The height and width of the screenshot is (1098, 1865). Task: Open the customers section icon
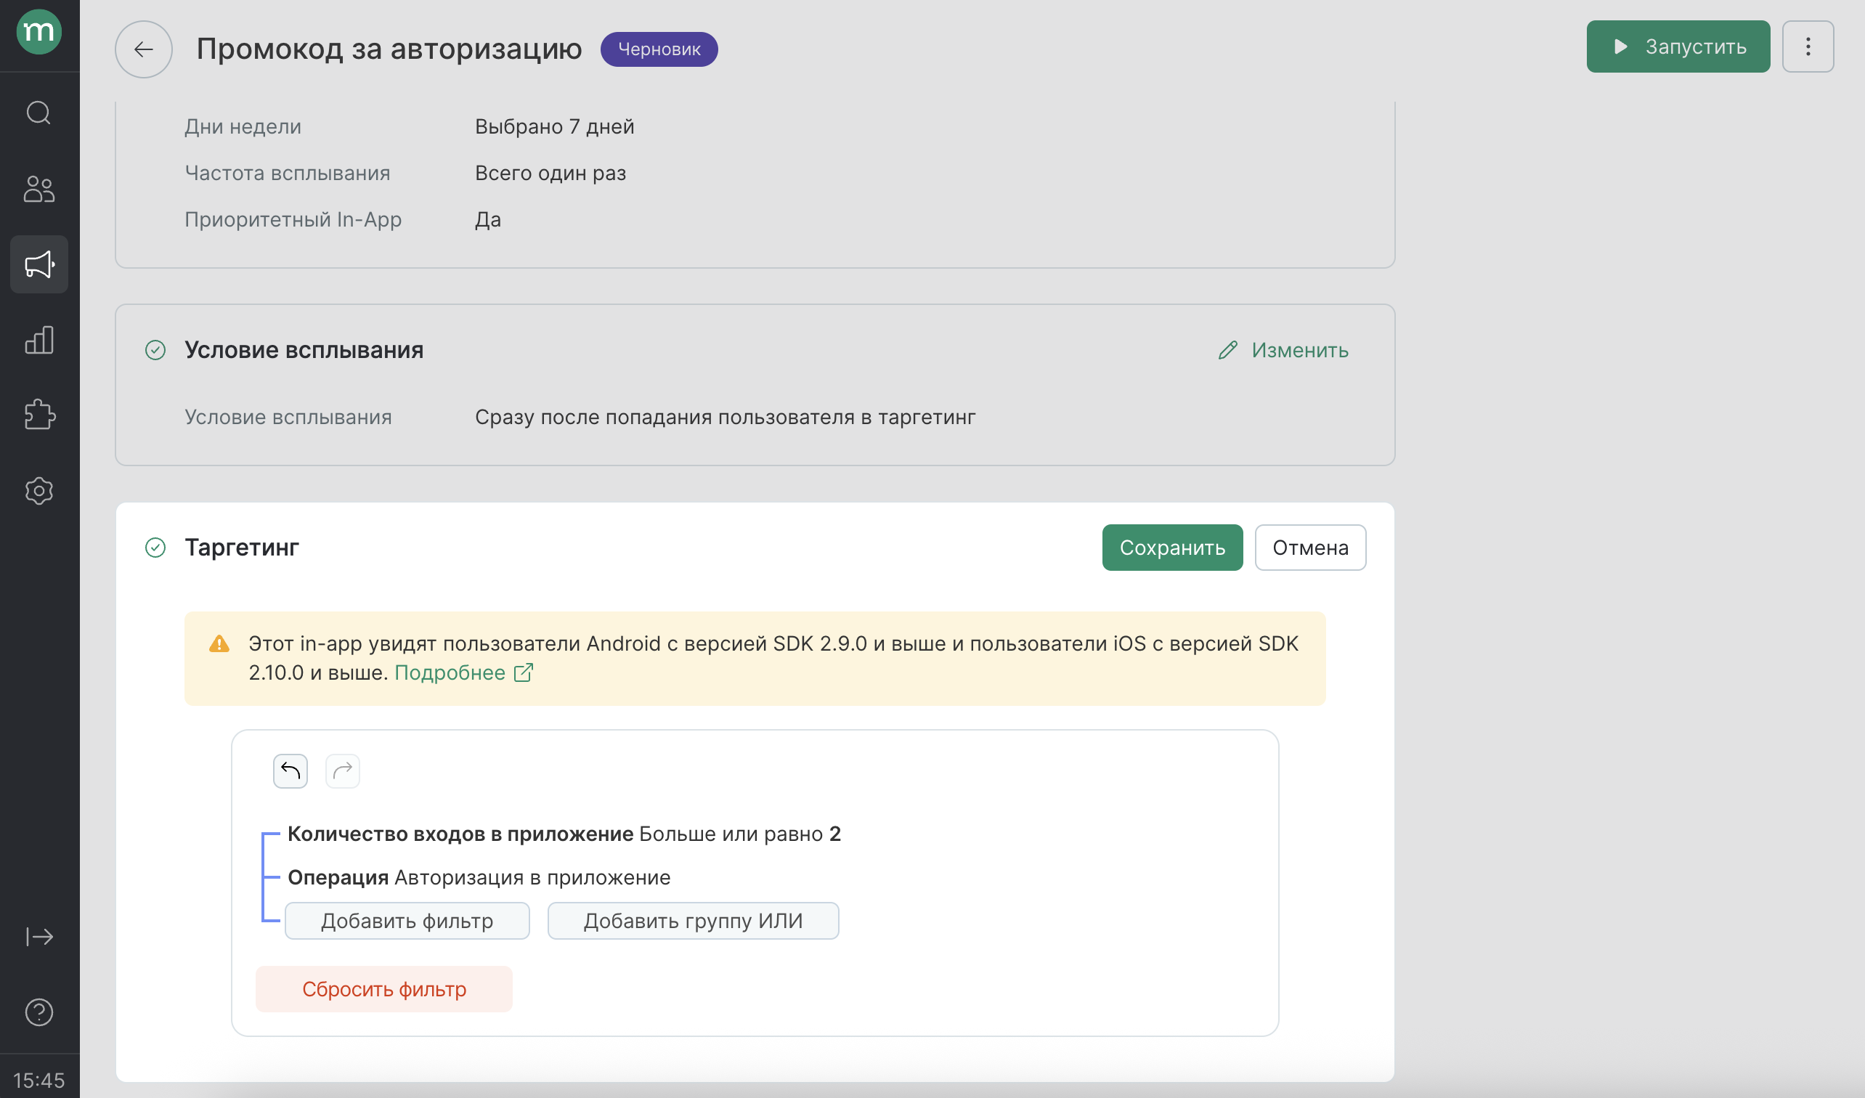coord(39,189)
